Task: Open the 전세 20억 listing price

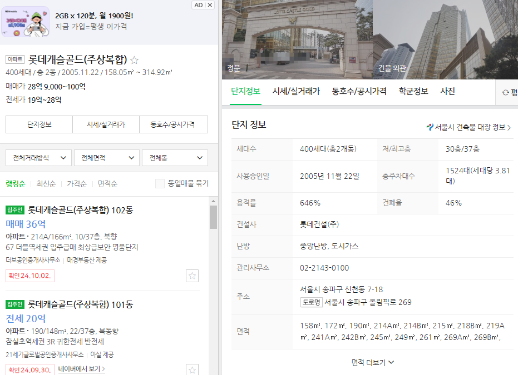Action: click(x=26, y=318)
